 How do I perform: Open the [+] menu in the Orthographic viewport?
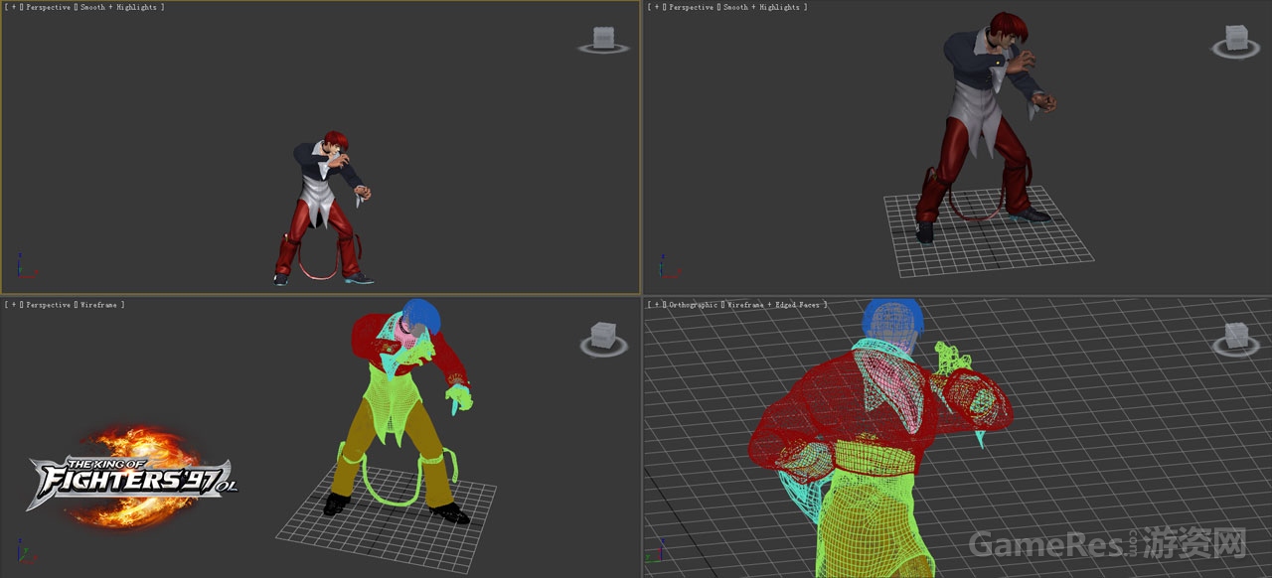[x=657, y=304]
